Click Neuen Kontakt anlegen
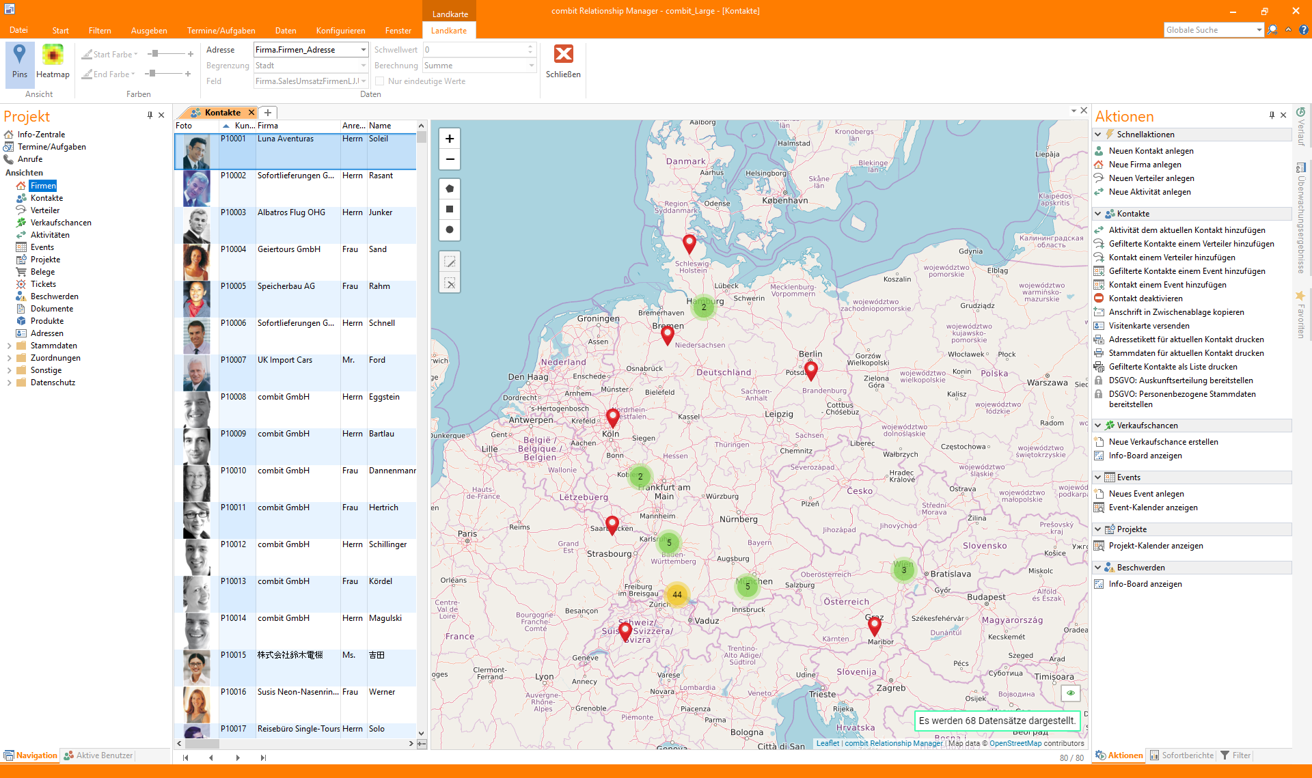The width and height of the screenshot is (1312, 778). [1151, 151]
